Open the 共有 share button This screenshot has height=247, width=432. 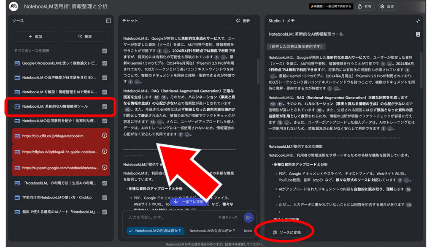pos(365,6)
